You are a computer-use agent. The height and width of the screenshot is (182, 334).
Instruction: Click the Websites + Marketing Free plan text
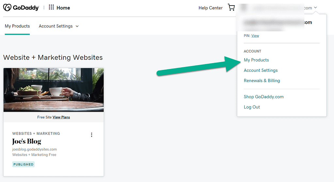coord(34,155)
